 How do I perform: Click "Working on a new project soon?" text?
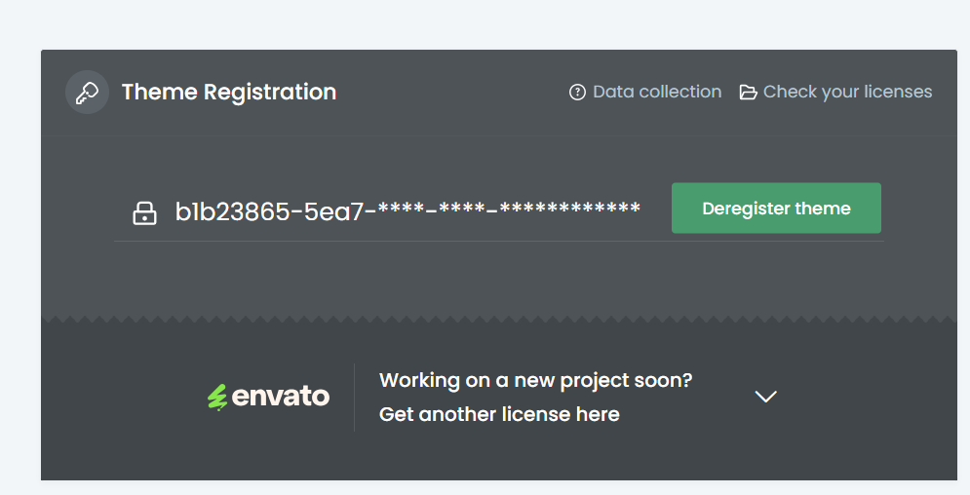tap(535, 380)
